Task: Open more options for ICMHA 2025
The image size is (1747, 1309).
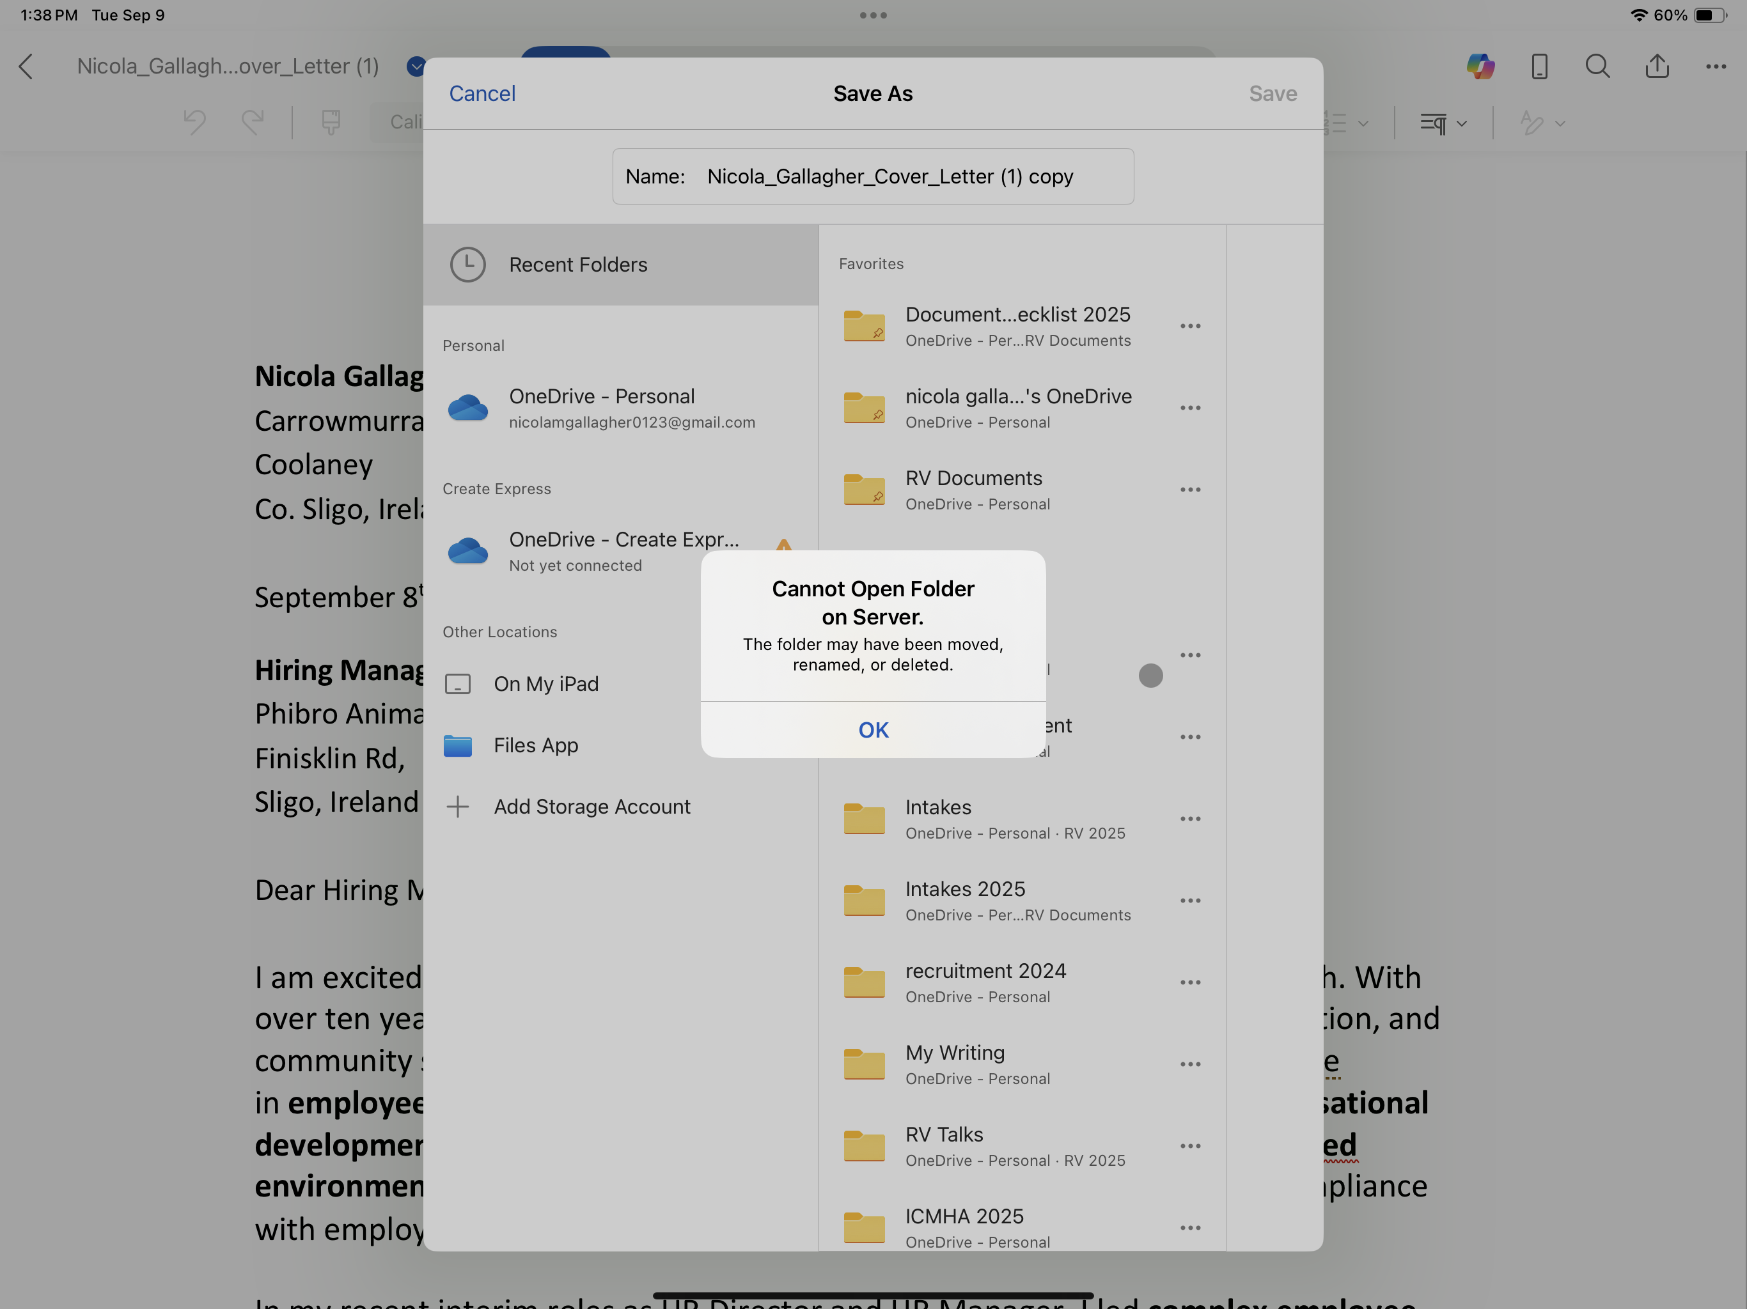Action: (x=1190, y=1228)
